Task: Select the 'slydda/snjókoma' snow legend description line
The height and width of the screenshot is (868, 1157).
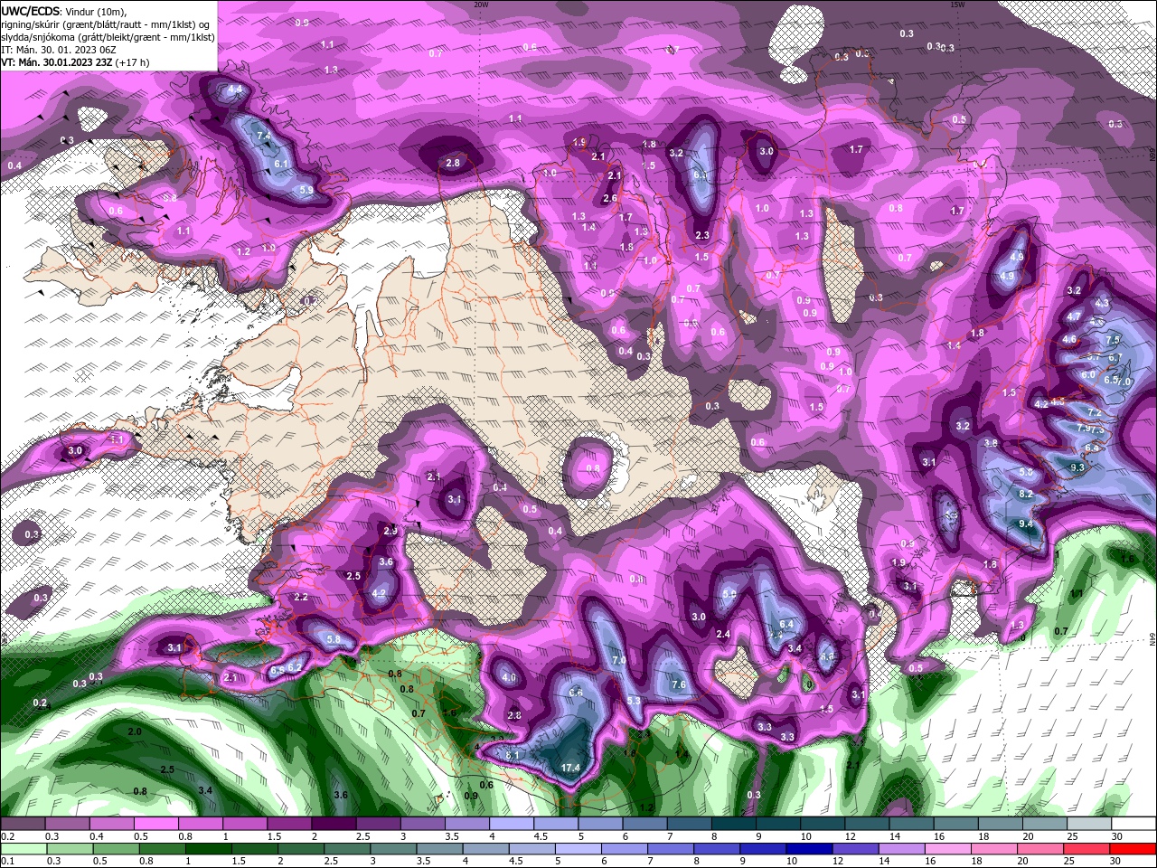Action: coord(108,37)
